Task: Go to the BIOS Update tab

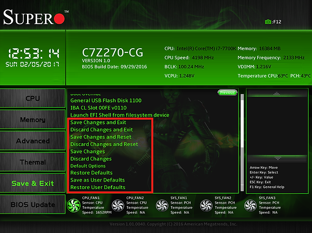Action: (x=33, y=205)
